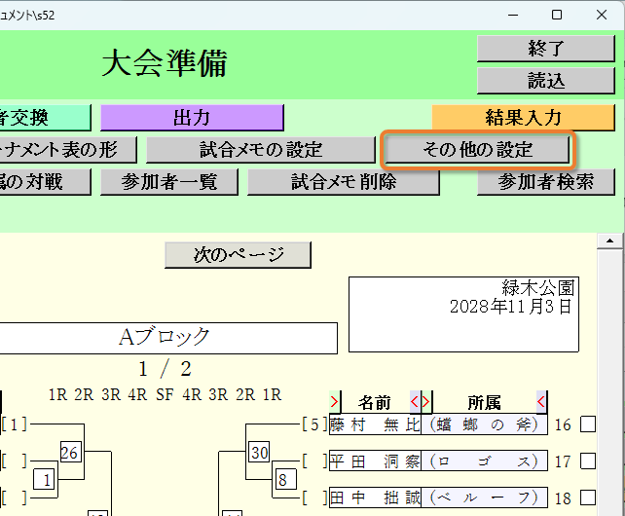The image size is (625, 516).
Task: Select the Aブロック title field
Action: coord(168,338)
